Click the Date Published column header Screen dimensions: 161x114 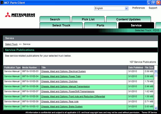tap(136, 68)
